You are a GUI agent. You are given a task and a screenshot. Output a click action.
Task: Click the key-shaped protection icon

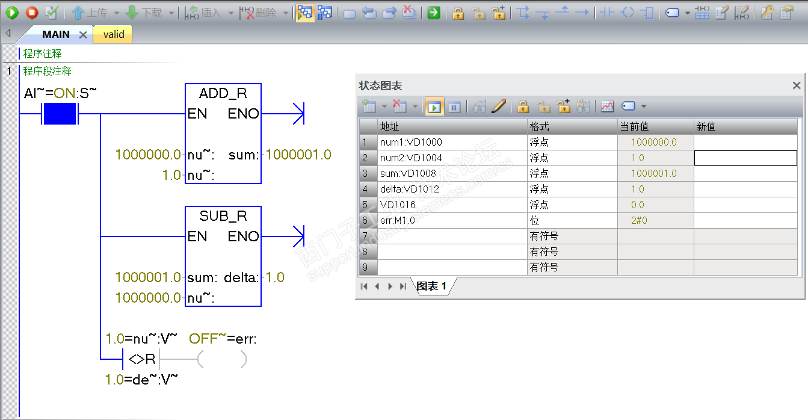point(766,13)
